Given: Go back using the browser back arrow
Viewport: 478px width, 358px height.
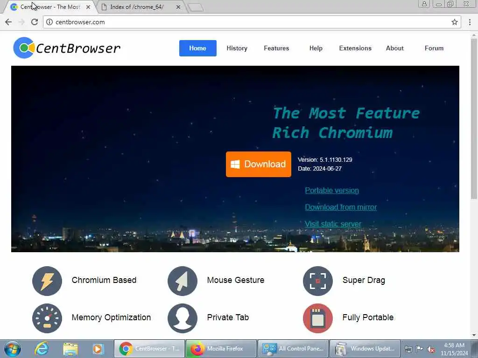Looking at the screenshot, I should 8,22.
